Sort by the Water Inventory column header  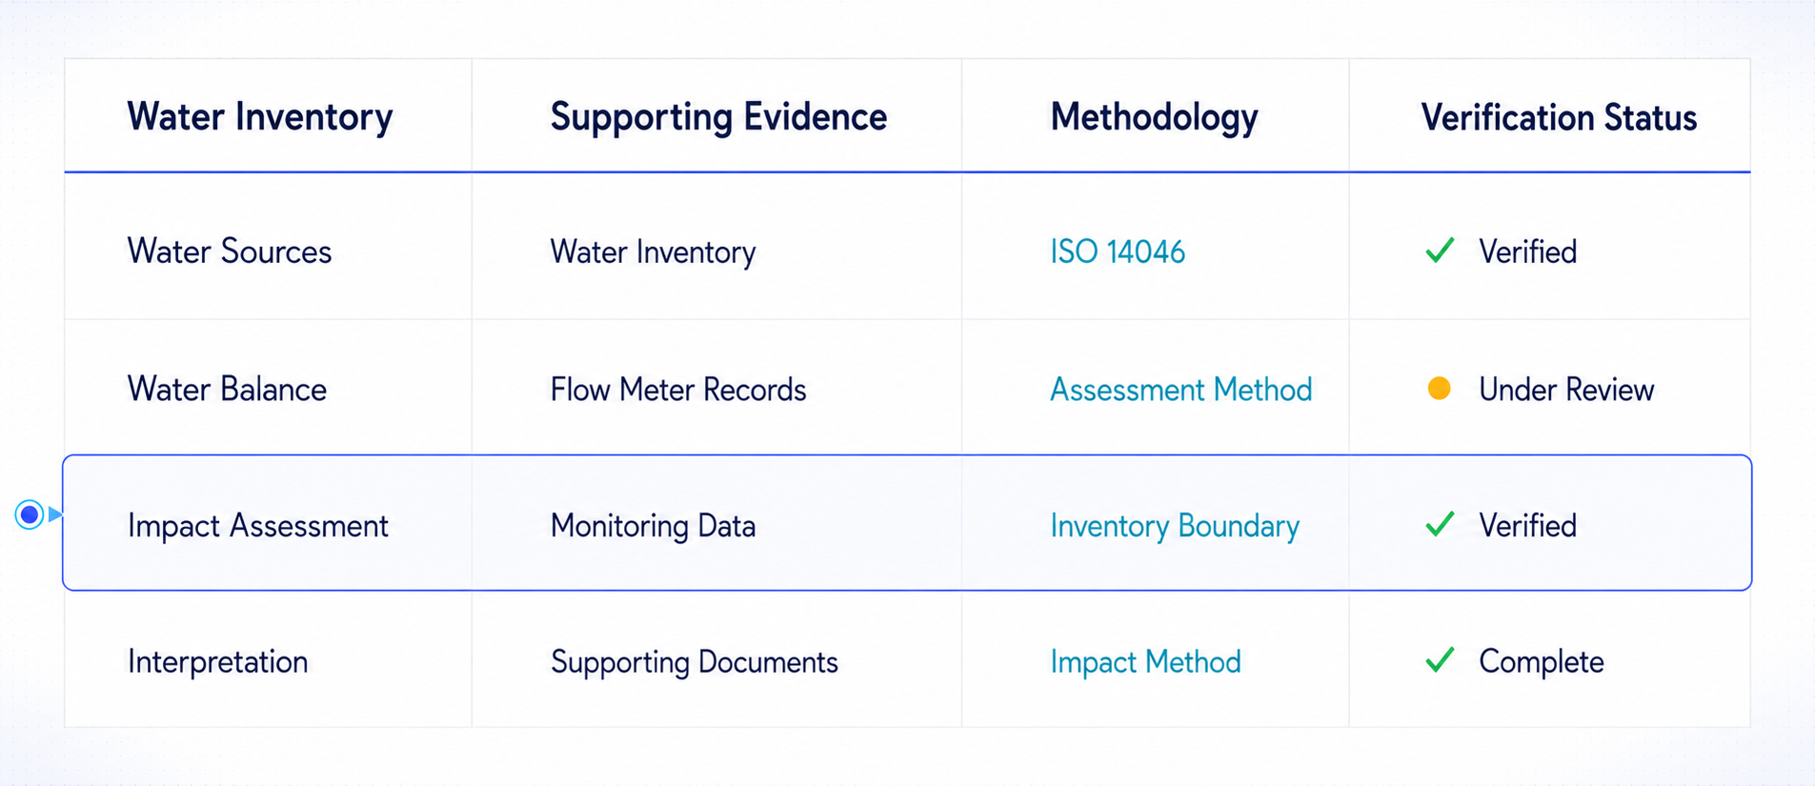[x=260, y=117]
